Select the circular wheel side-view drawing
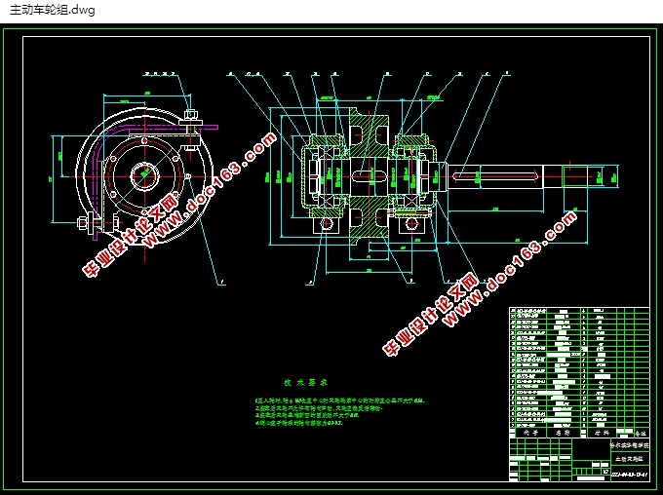The image size is (663, 495). pos(144,175)
